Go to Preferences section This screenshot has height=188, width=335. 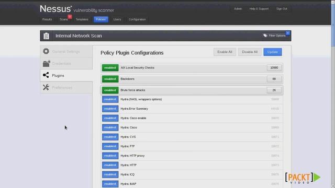pos(66,88)
